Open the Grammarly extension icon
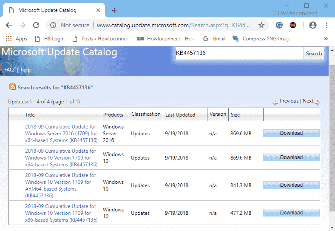 pos(279,25)
